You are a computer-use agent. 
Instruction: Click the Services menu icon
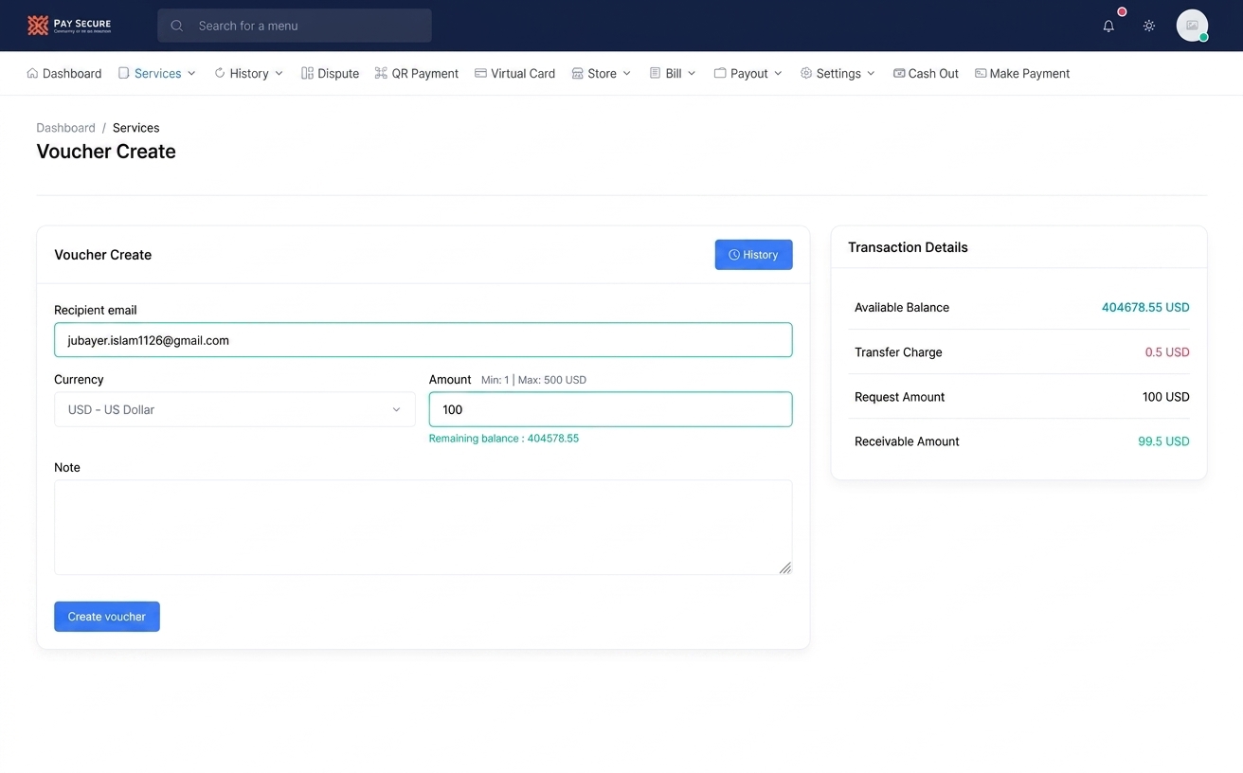click(123, 73)
